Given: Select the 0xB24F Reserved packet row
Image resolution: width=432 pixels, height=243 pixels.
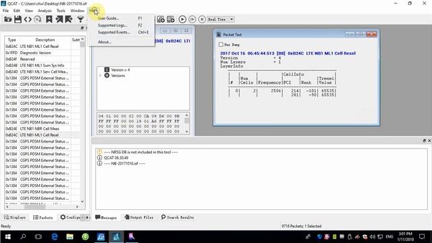Looking at the screenshot, I should [42, 59].
